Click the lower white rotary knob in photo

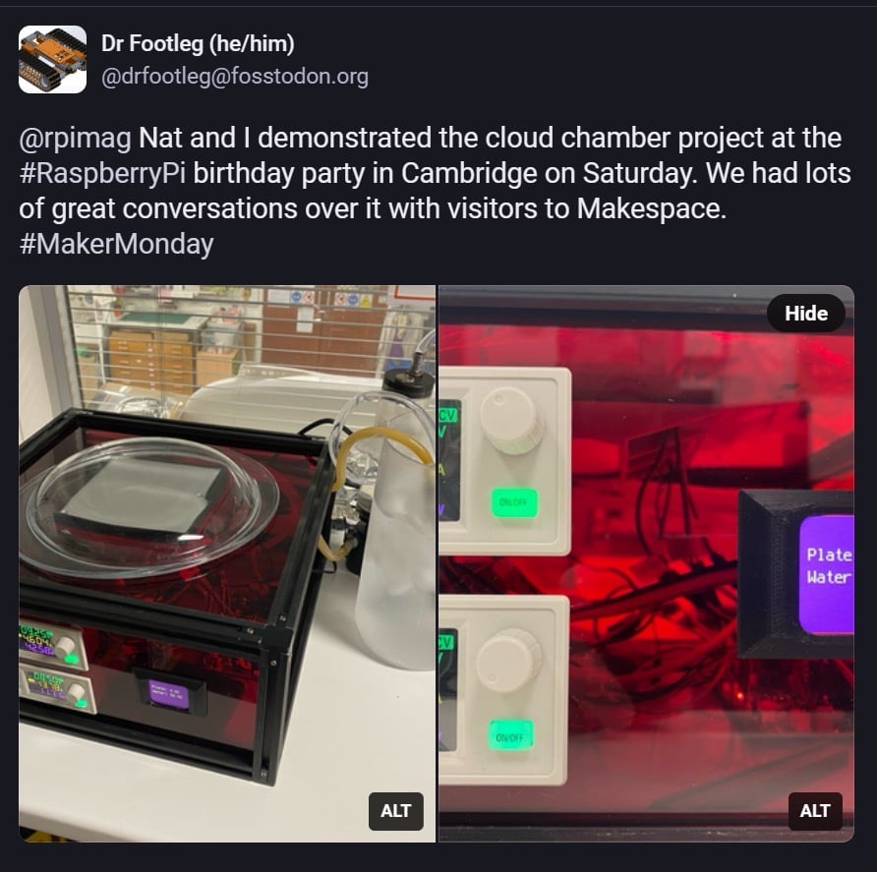[x=509, y=662]
